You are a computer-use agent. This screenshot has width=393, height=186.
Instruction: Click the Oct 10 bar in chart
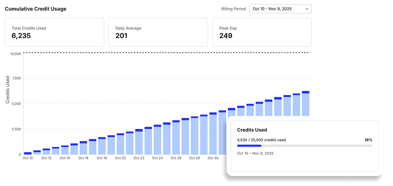click(28, 153)
